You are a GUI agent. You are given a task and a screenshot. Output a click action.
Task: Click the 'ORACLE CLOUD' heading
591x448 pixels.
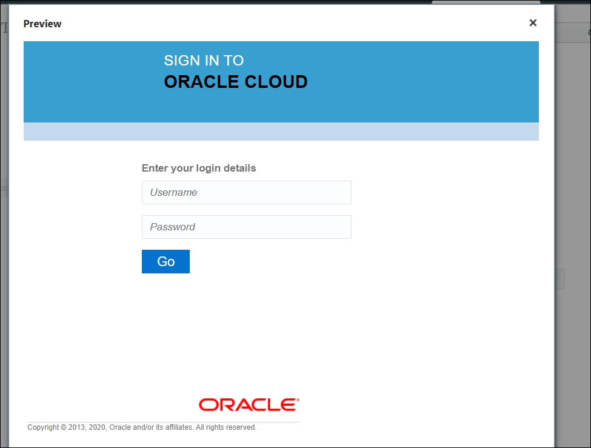236,82
